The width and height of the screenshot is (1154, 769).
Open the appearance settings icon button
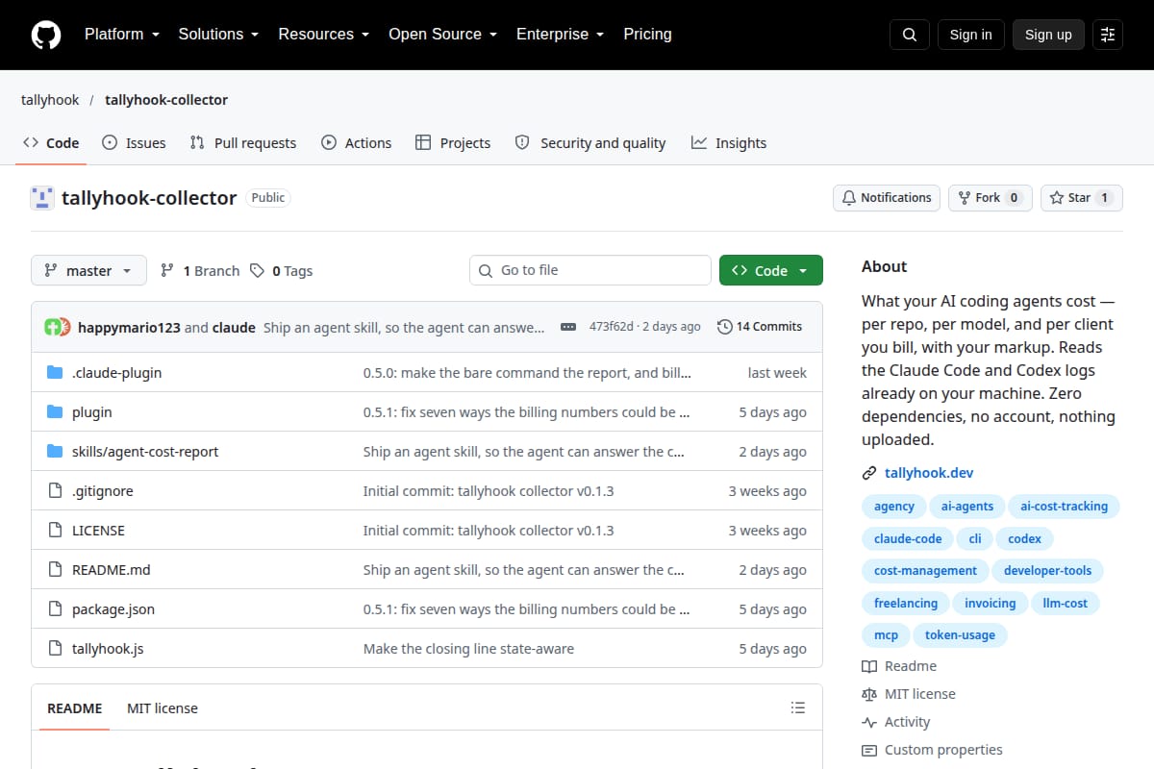pos(1108,35)
